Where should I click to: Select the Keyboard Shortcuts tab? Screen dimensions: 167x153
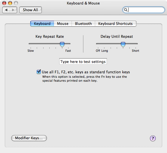click(x=115, y=23)
